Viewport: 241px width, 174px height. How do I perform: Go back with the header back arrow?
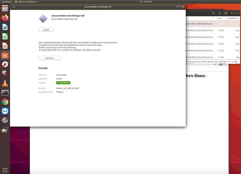[x=14, y=7]
